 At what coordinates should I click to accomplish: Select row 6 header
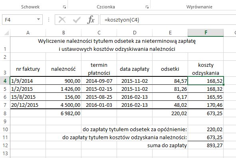[5, 97]
